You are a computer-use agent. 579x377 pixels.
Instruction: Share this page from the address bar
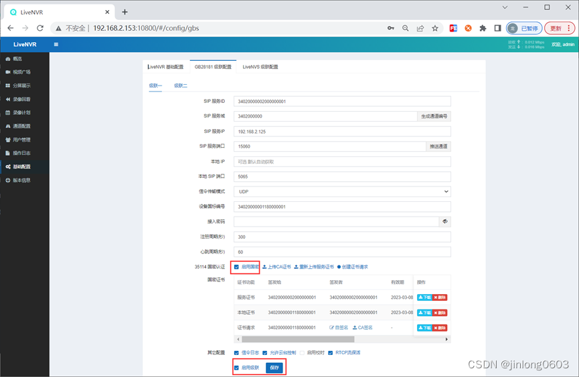click(x=420, y=28)
